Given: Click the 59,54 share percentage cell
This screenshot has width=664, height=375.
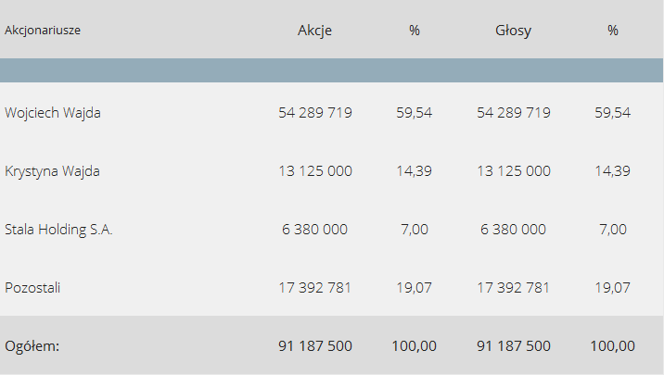Looking at the screenshot, I should [415, 113].
